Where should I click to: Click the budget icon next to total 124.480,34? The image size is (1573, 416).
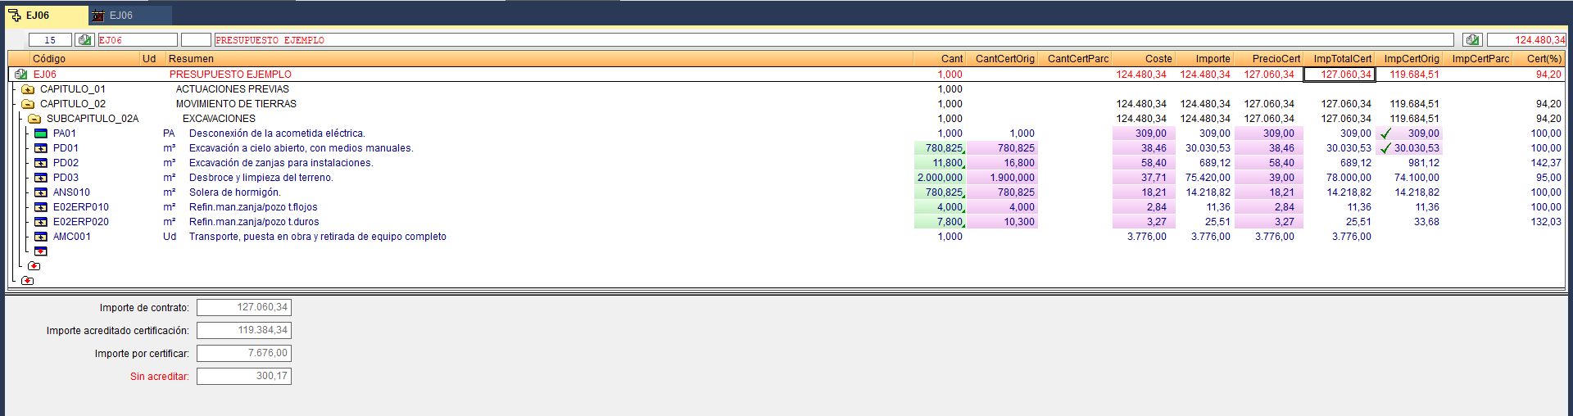pyautogui.click(x=1472, y=39)
